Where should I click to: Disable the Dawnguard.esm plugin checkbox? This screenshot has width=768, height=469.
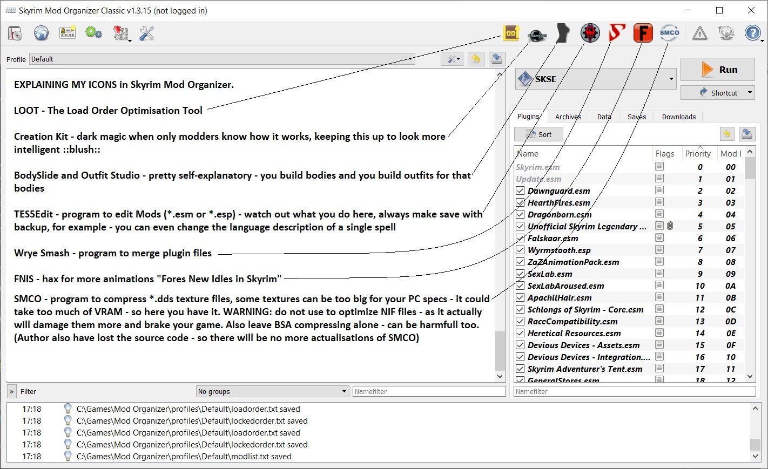point(520,191)
